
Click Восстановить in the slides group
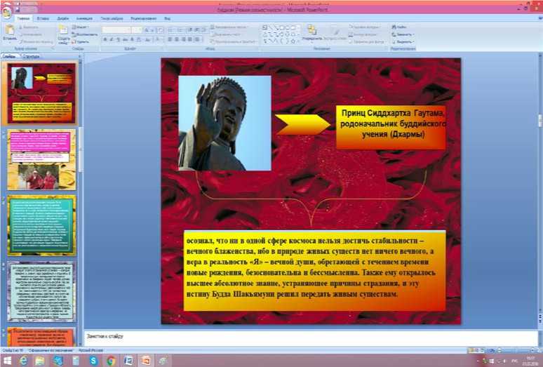coord(84,34)
